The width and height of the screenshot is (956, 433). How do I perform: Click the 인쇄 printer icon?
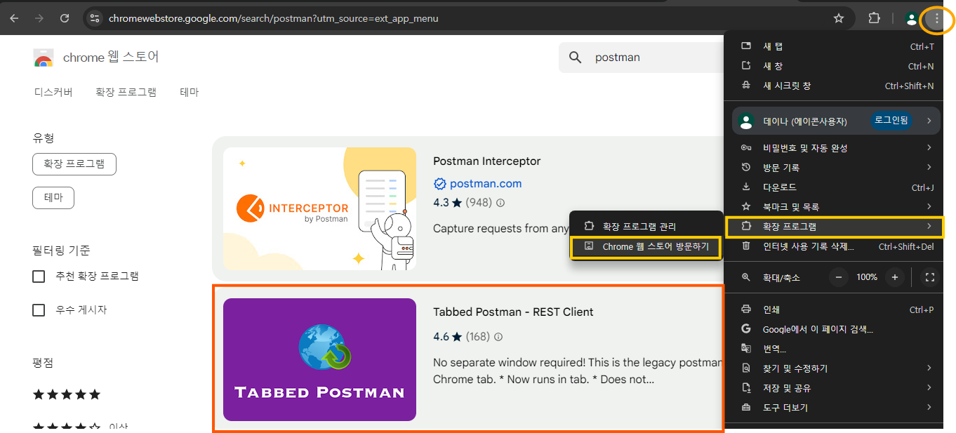pos(746,309)
